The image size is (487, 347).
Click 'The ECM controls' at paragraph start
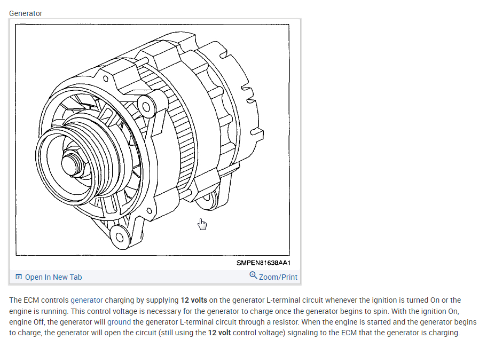coord(39,300)
